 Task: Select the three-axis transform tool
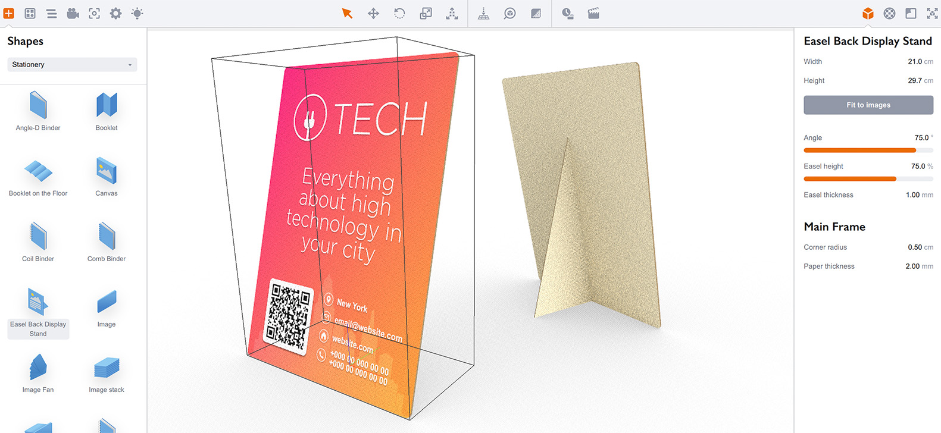click(452, 13)
